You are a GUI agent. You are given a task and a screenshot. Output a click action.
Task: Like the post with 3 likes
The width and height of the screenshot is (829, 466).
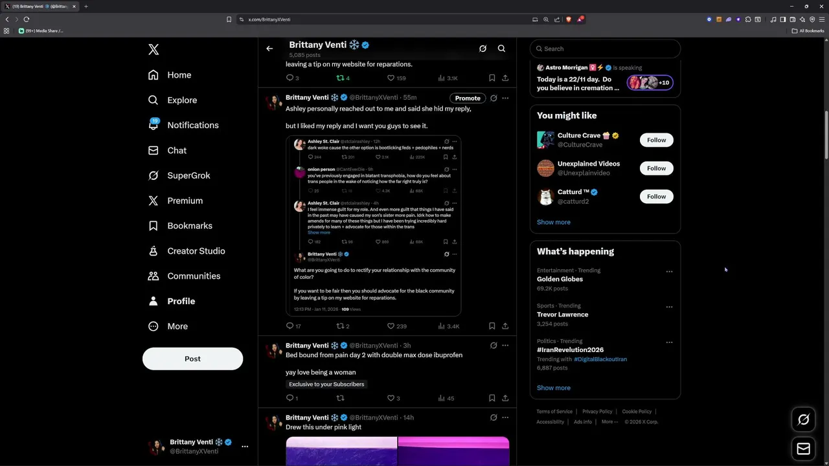394,398
